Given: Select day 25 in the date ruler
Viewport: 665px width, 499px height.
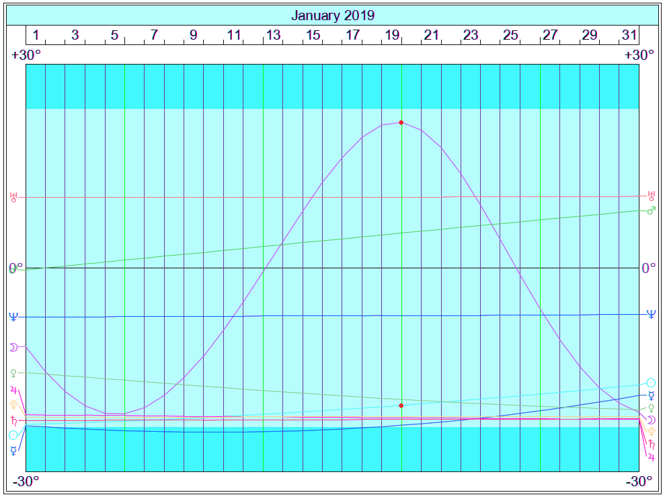Looking at the screenshot, I should [x=510, y=34].
